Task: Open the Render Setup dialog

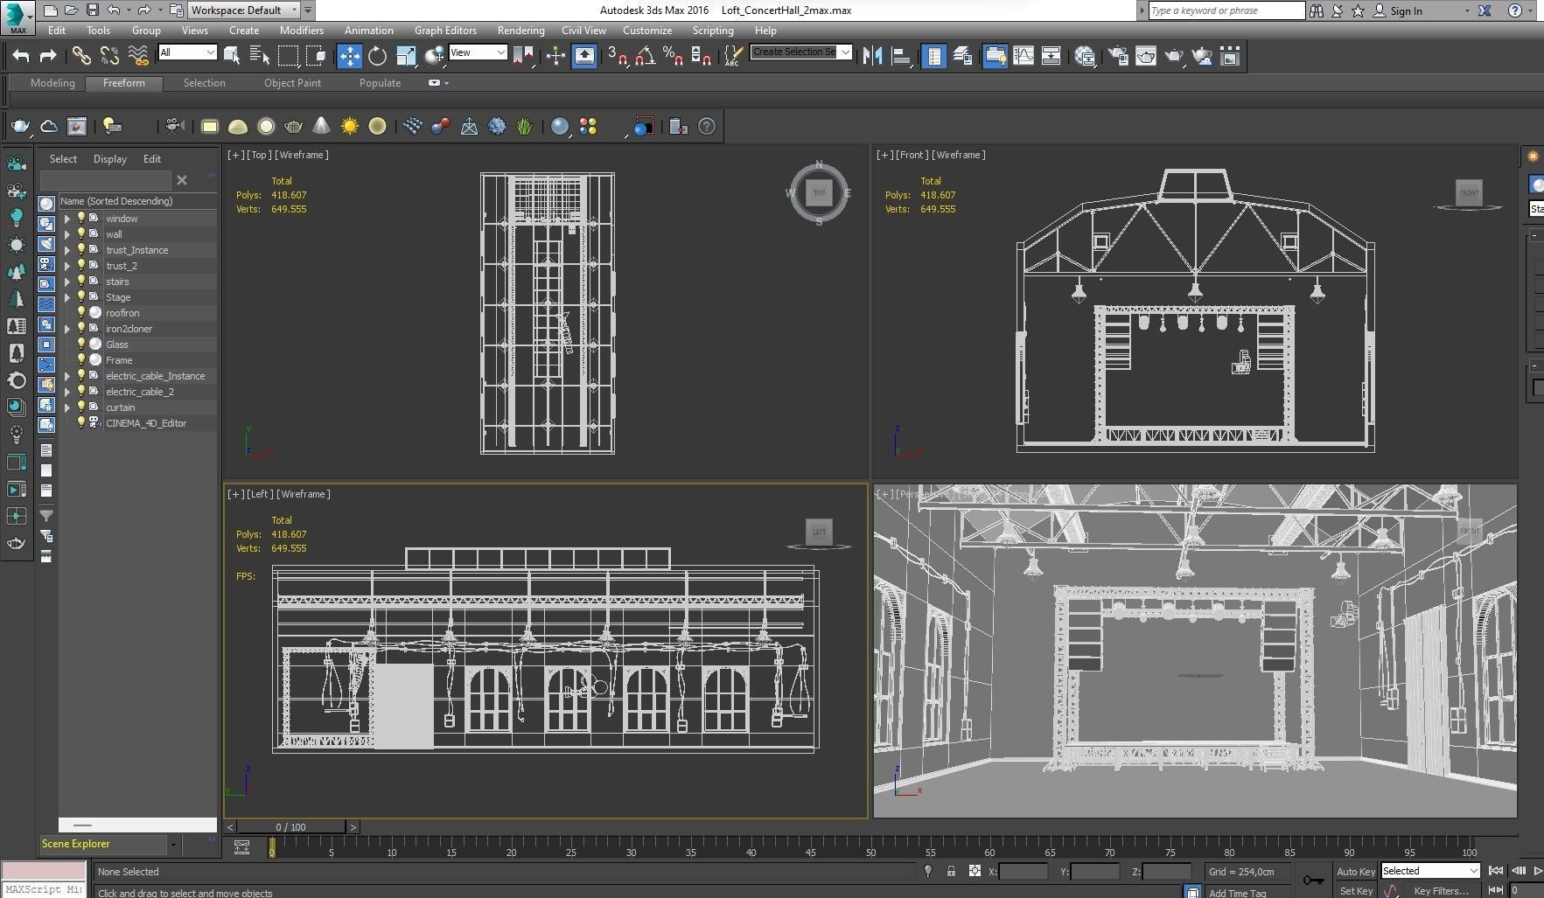Action: (x=1118, y=56)
